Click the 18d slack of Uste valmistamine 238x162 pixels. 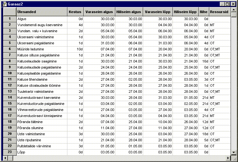pos(204,134)
